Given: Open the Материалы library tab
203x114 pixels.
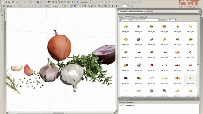Looking at the screenshot, I should [136, 17].
